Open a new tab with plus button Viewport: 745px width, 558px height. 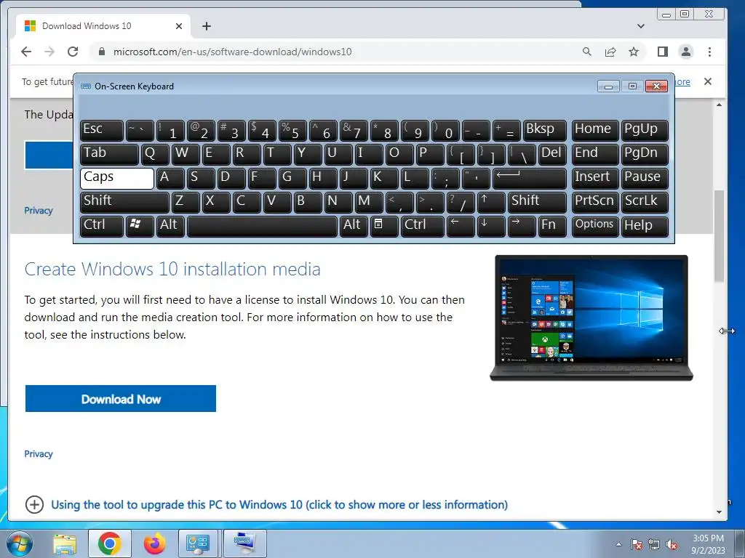coord(206,26)
